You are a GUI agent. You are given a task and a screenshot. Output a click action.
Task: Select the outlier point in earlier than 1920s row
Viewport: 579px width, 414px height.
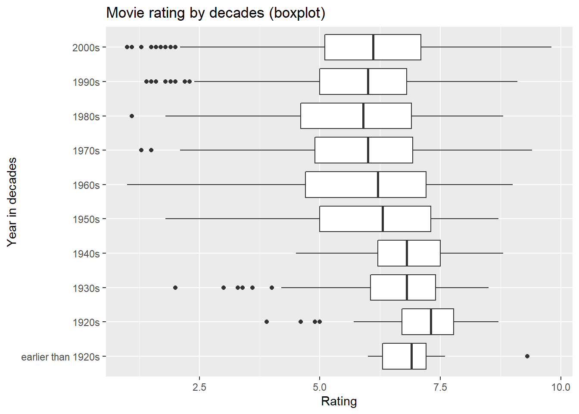527,356
